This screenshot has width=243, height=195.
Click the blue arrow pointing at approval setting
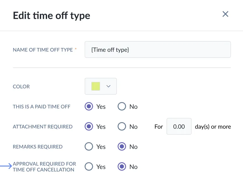click(6, 166)
